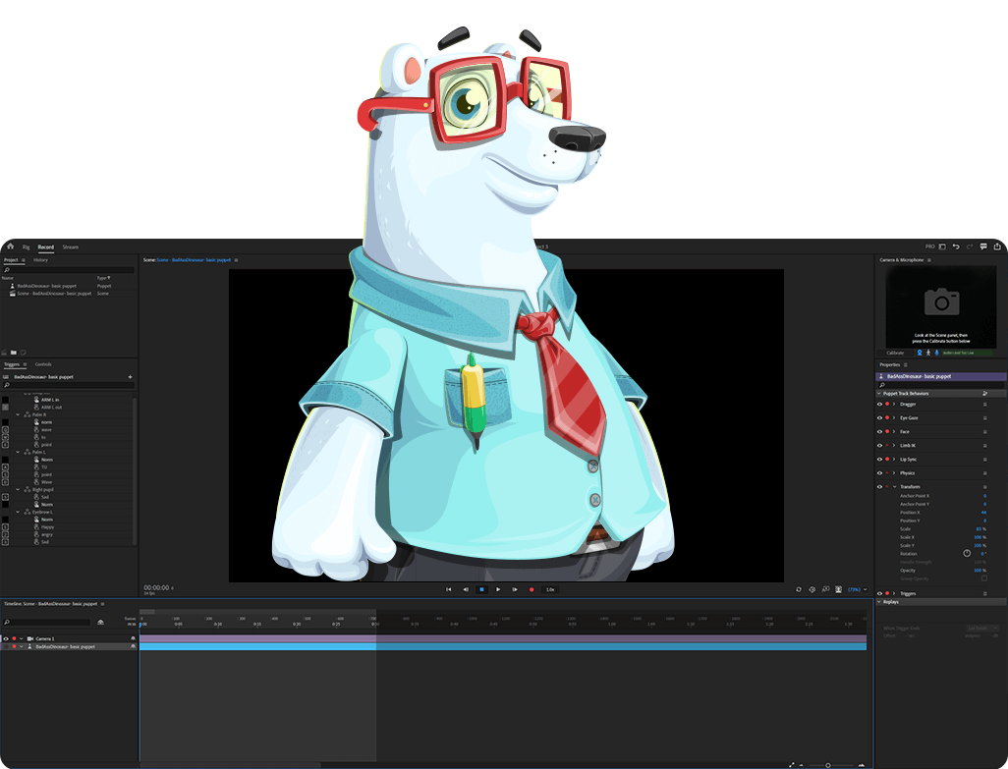Toggle visibility of Camera 1 track

tap(6, 638)
